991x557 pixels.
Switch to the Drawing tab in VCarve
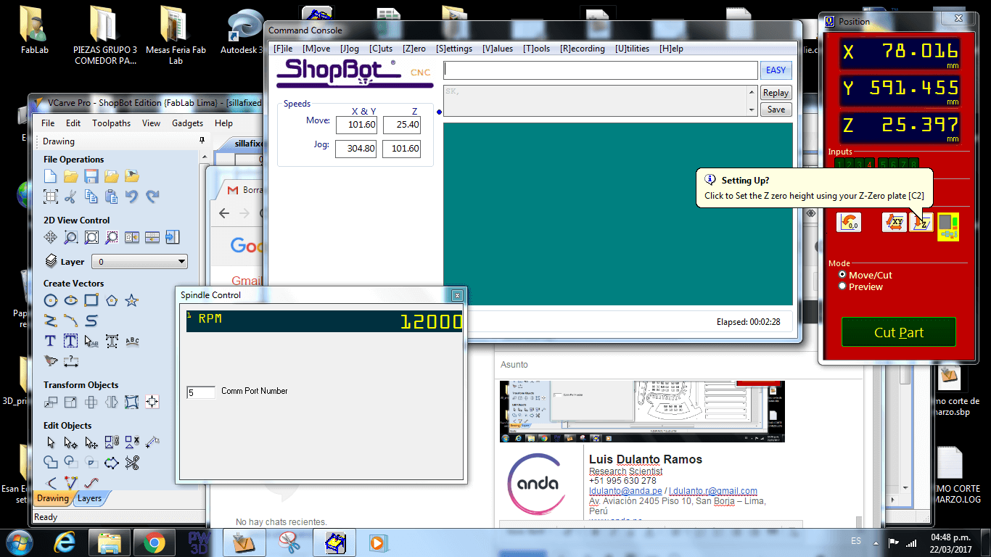[x=53, y=498]
